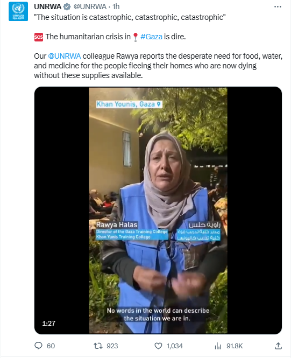Click the UNRWA display name

(x=48, y=6)
